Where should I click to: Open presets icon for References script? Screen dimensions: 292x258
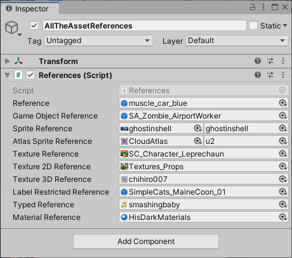(270, 75)
